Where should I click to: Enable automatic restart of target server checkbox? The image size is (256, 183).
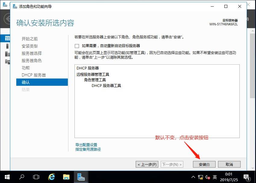click(x=77, y=46)
